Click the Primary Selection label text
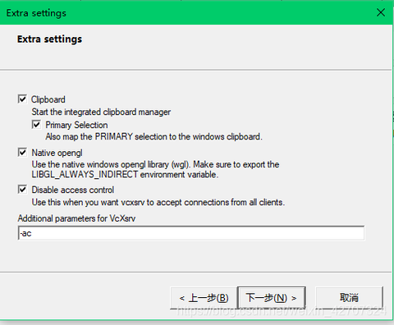Viewport: 394px width, 325px height. tap(76, 125)
